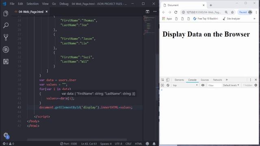Open the Site Analyzer bookmark
This screenshot has height=146, width=260.
click(231, 19)
